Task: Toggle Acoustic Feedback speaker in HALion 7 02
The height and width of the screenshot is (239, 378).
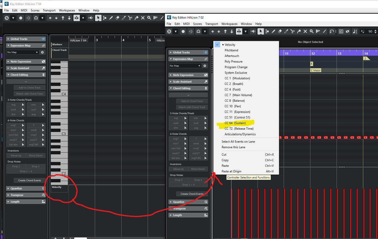Action: pos(253,31)
